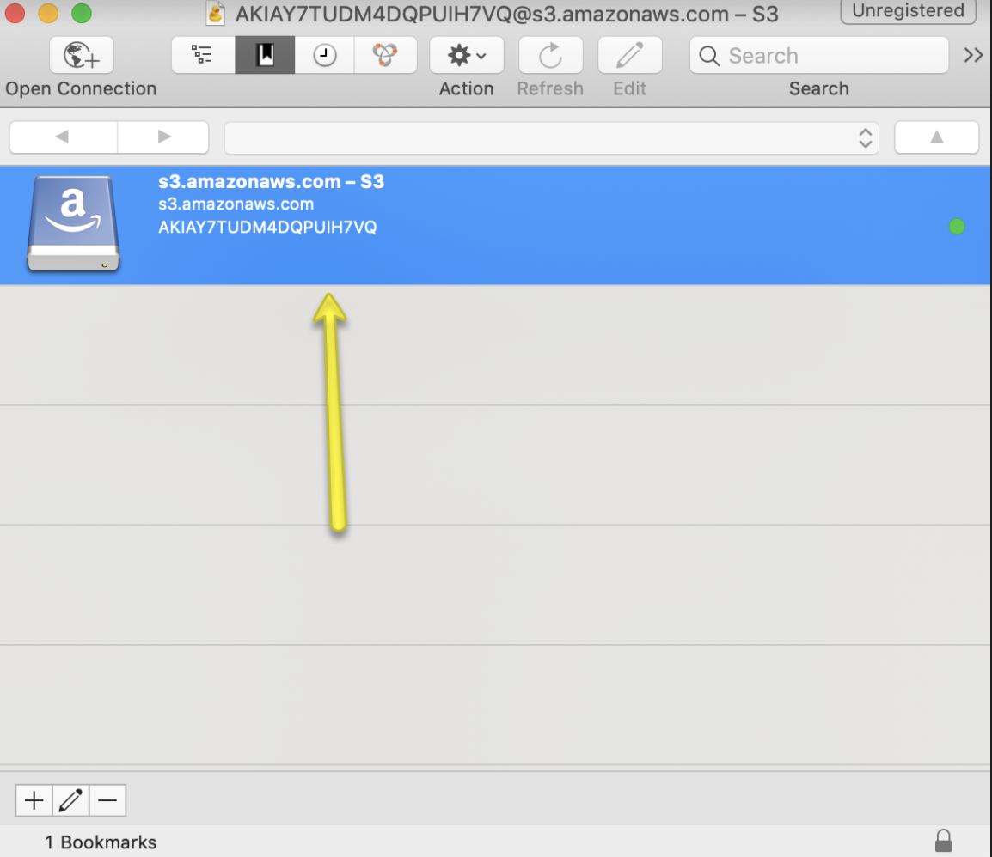Click the lock icon in status bar

[943, 842]
